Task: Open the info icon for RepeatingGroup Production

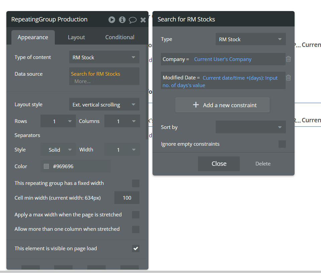Action: coord(122,20)
